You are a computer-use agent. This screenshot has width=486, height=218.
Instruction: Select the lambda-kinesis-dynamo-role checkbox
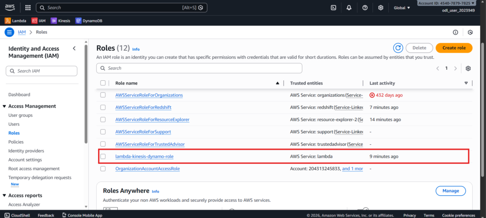pos(103,156)
